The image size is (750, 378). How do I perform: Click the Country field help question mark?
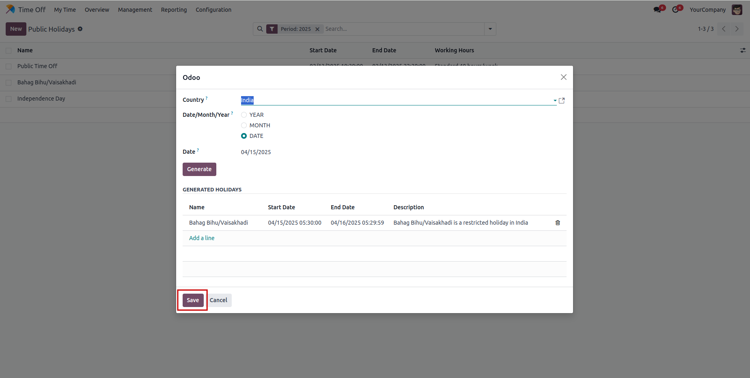tap(207, 98)
